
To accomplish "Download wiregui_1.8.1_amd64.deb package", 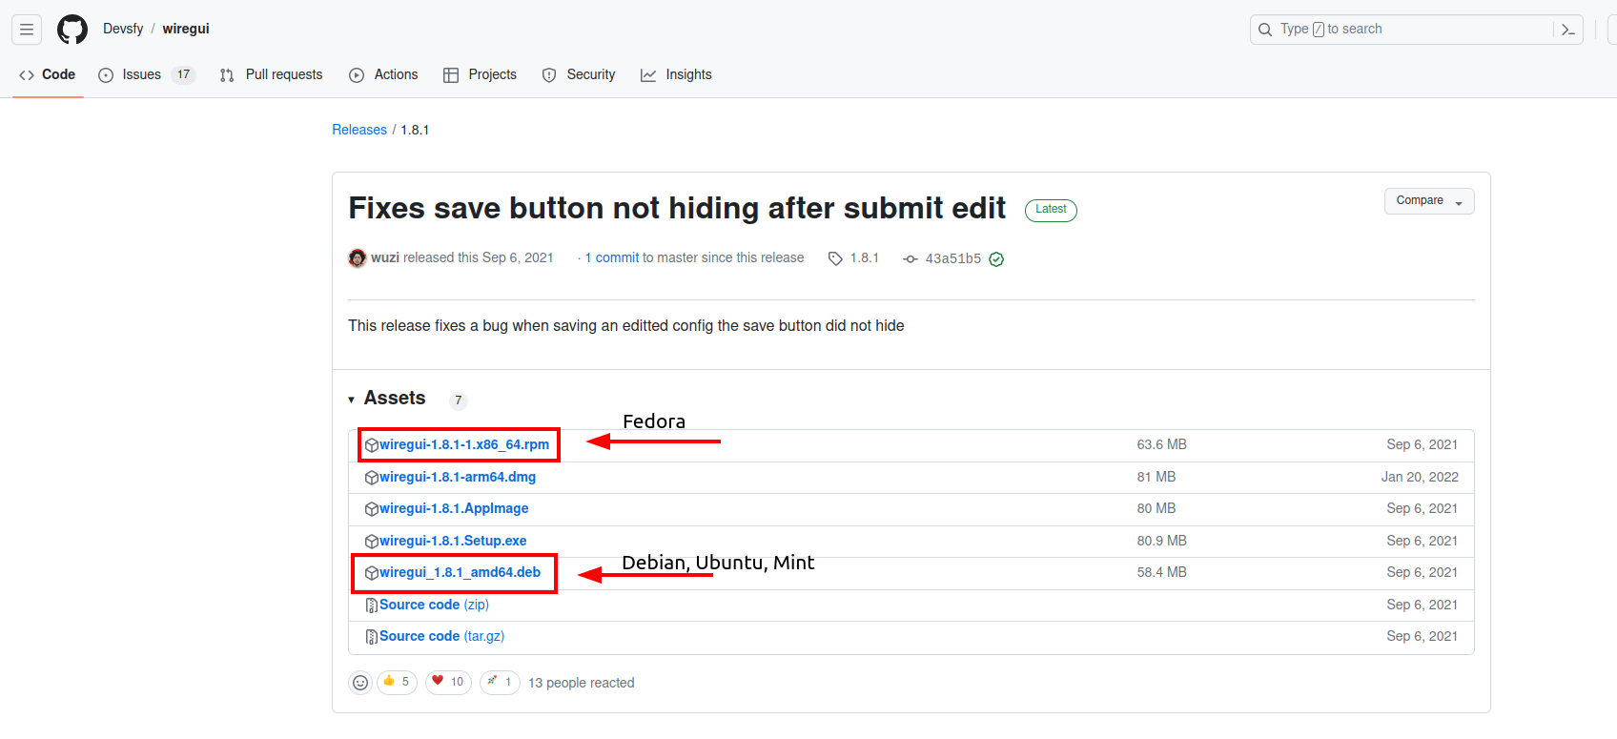I will pyautogui.click(x=460, y=572).
